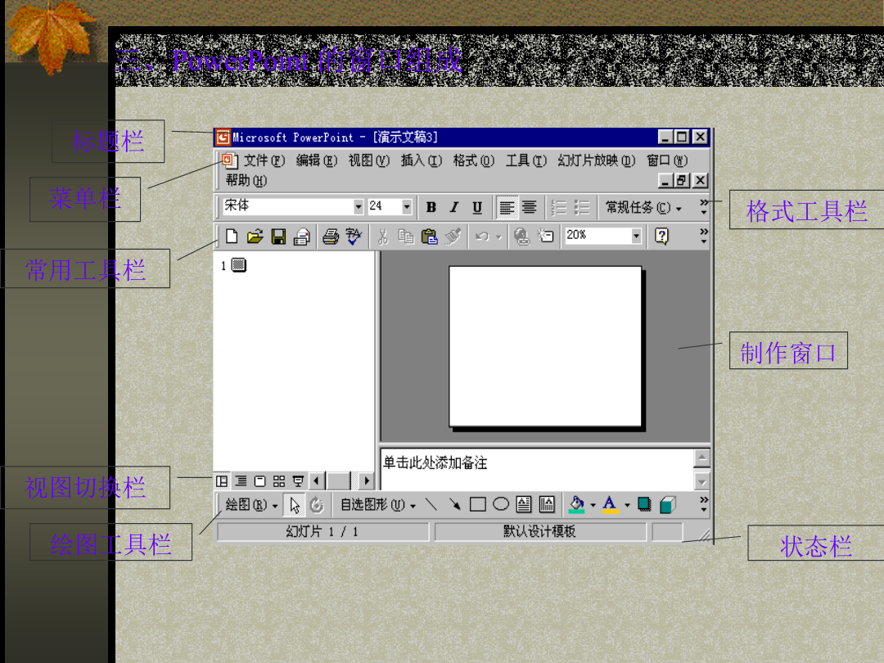Click the blank slide in the editing area
The width and height of the screenshot is (884, 663).
(545, 346)
